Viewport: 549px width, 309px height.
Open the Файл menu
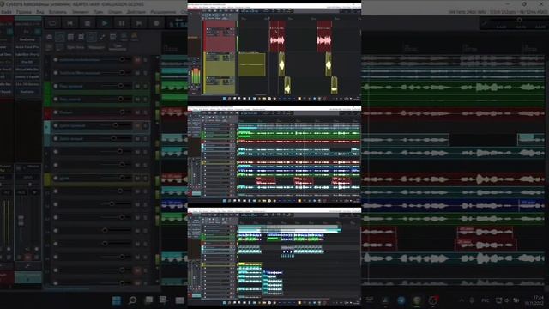tap(6, 12)
